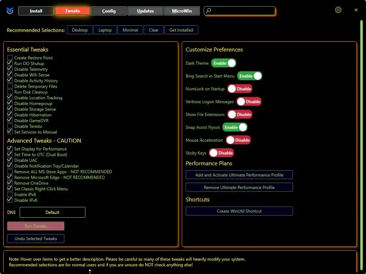The image size is (366, 274).
Task: Turn off Dark Theme toggle
Action: (x=224, y=63)
